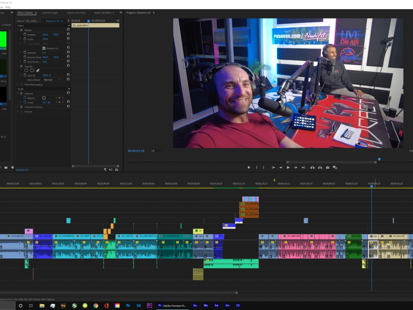
Task: Expand the Time Remapping section
Action: (18, 84)
